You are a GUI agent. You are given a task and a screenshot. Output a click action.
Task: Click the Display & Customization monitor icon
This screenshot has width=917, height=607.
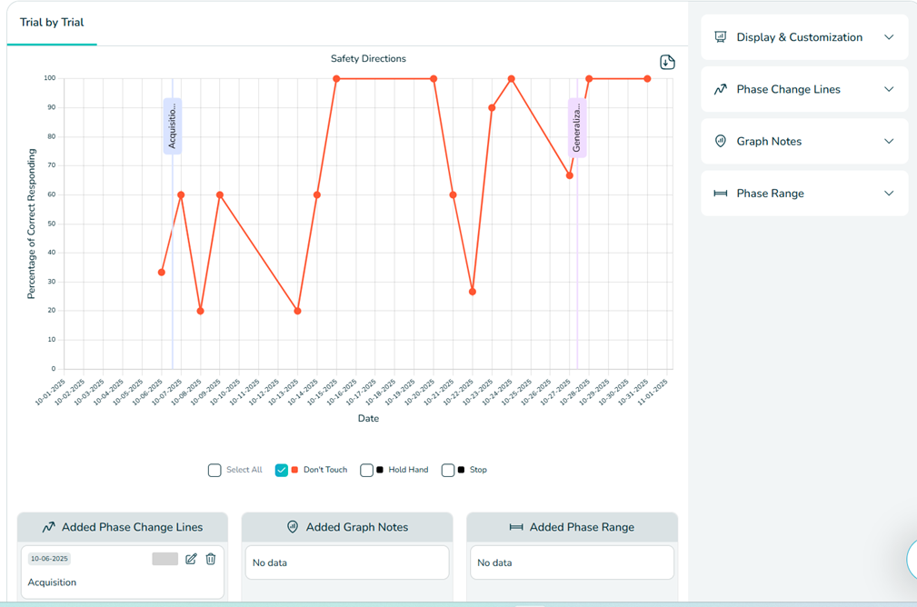click(x=721, y=37)
